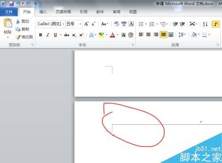Apply red font color

112,35
